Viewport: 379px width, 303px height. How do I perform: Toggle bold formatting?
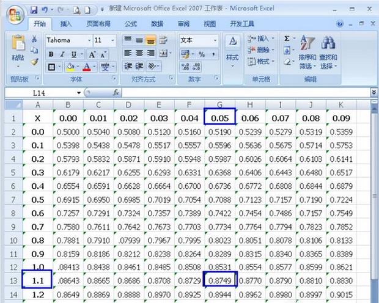pyautogui.click(x=51, y=54)
